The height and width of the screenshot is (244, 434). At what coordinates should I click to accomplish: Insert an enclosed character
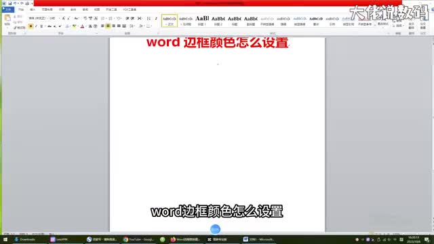click(x=95, y=26)
